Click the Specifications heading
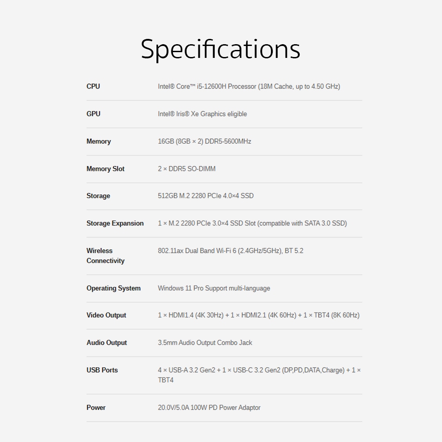 (x=221, y=50)
